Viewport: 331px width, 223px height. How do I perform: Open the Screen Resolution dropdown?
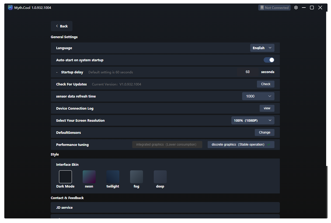click(x=253, y=120)
